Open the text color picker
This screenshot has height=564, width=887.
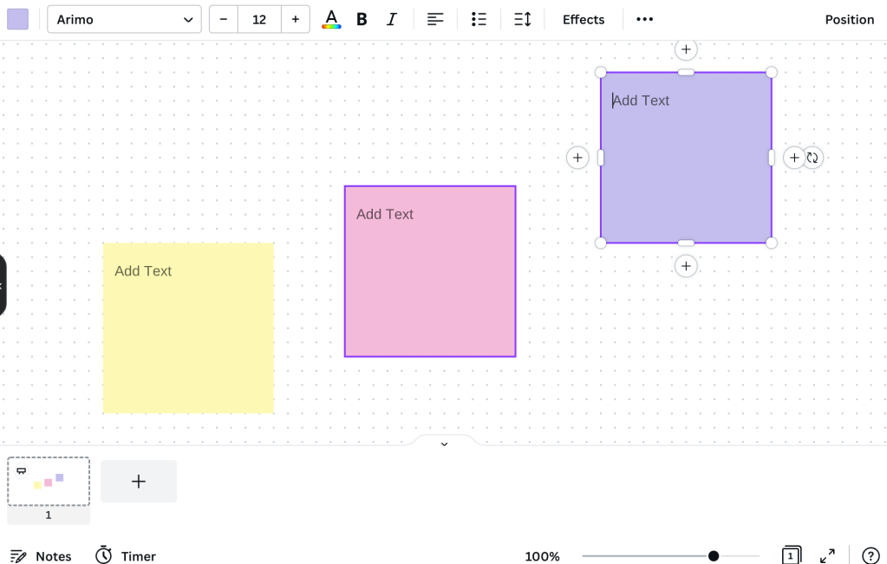331,19
